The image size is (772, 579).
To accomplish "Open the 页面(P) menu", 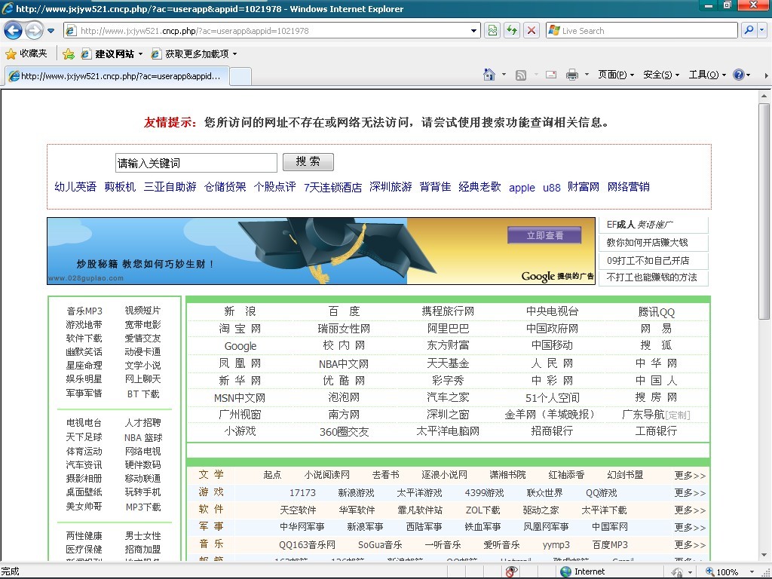I will pos(615,75).
